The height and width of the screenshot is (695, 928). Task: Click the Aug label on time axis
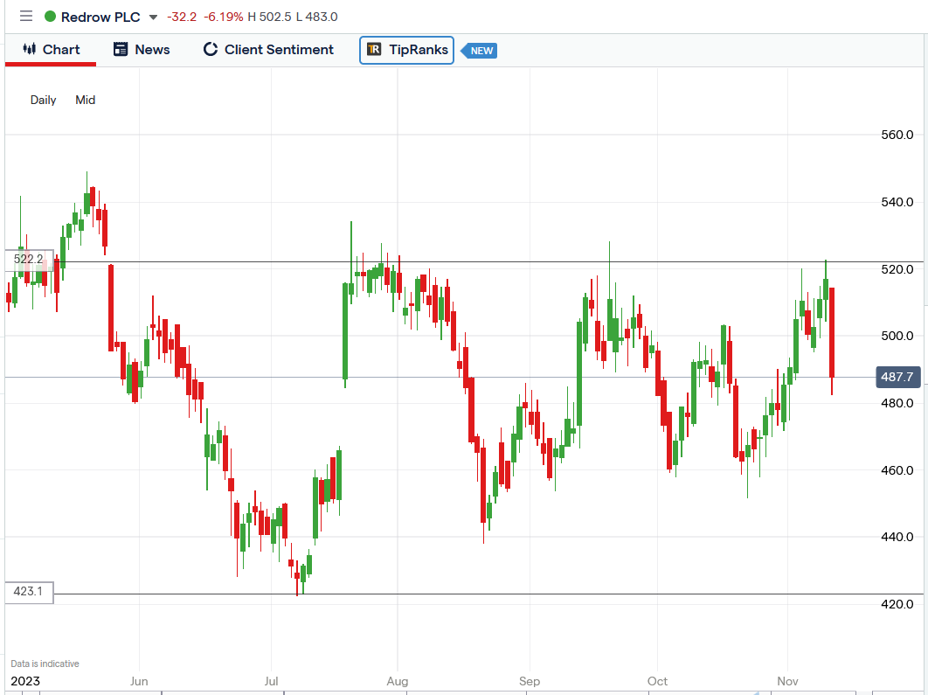pyautogui.click(x=397, y=681)
